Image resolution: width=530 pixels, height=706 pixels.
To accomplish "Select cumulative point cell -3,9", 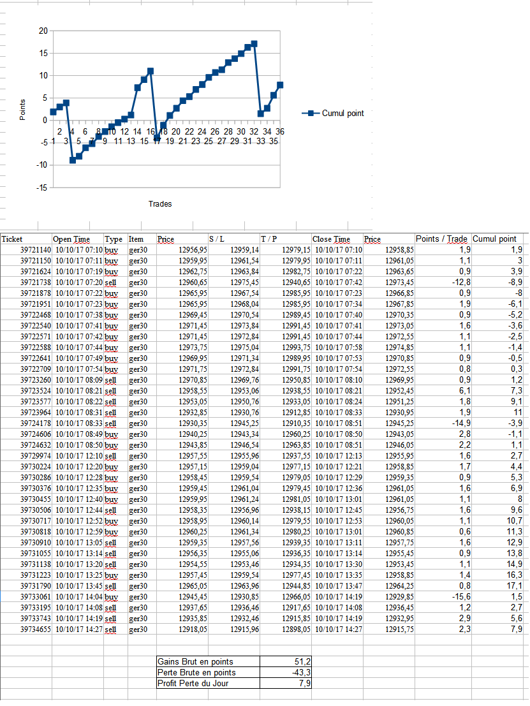I will click(x=497, y=423).
